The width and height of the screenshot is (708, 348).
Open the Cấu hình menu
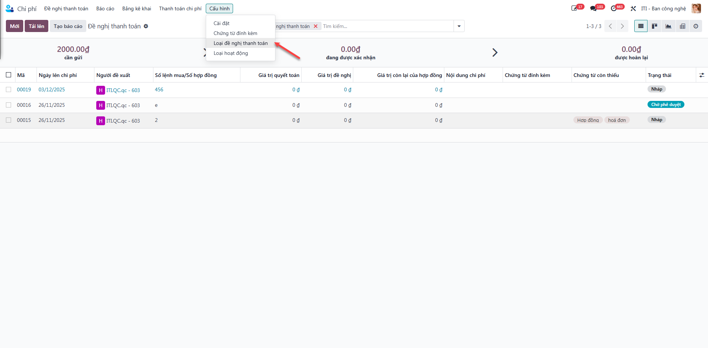pyautogui.click(x=219, y=8)
